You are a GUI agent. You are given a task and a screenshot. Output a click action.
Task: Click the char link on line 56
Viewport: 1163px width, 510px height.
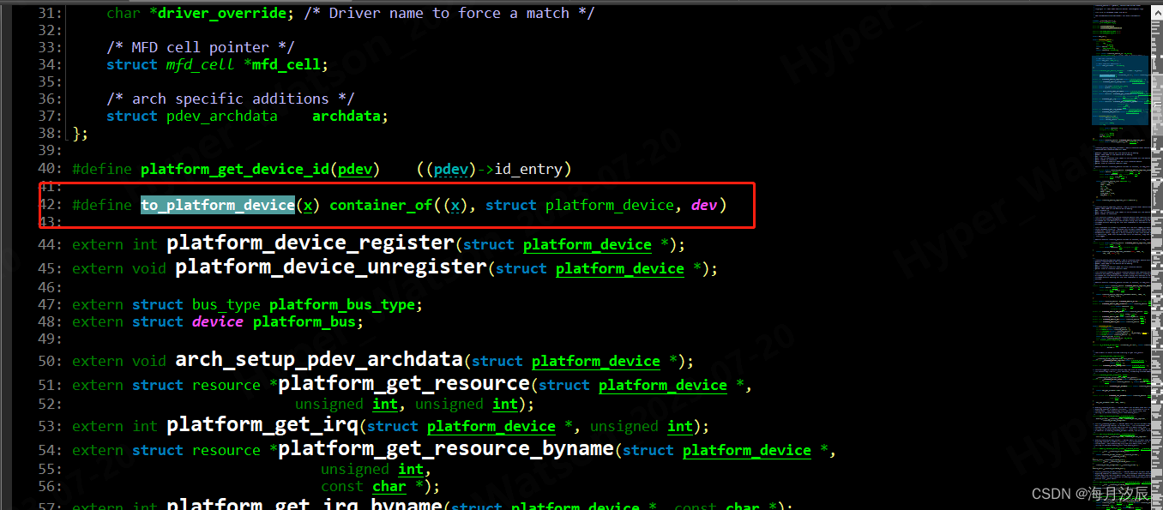(389, 486)
